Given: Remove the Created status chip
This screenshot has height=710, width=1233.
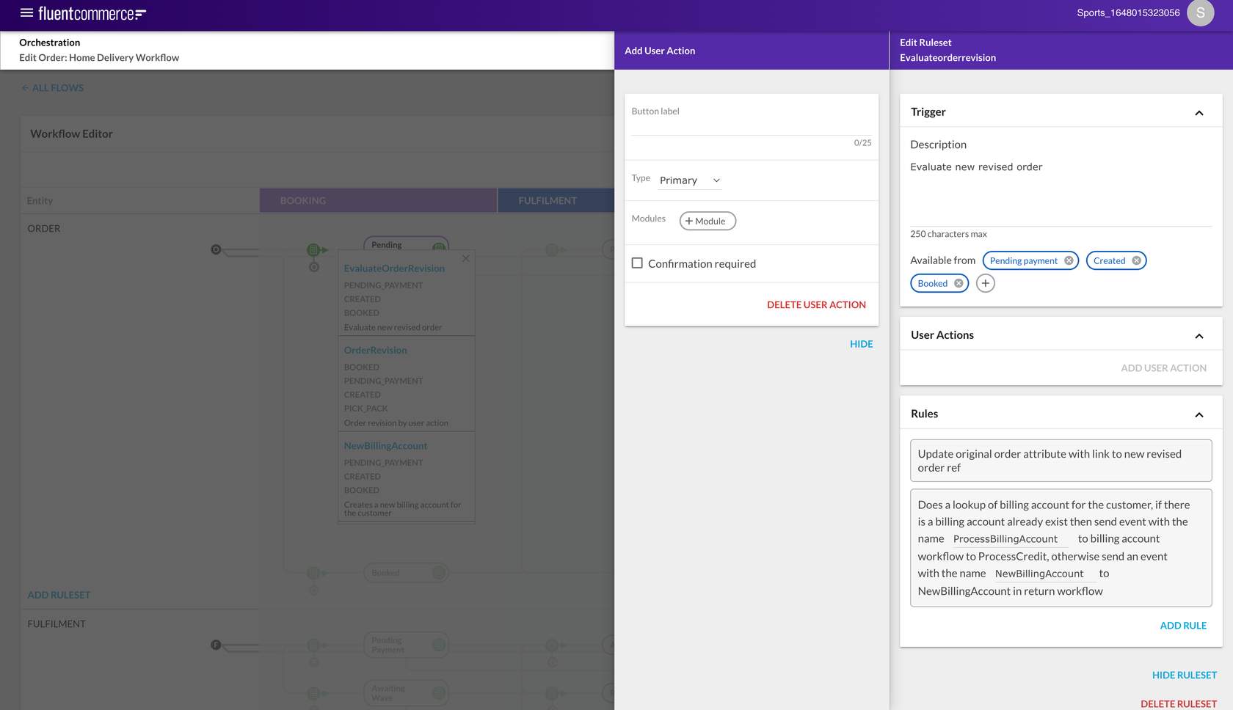Looking at the screenshot, I should pyautogui.click(x=1136, y=260).
